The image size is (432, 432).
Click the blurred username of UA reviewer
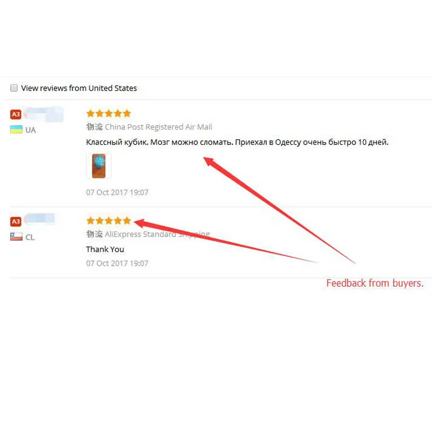click(44, 114)
